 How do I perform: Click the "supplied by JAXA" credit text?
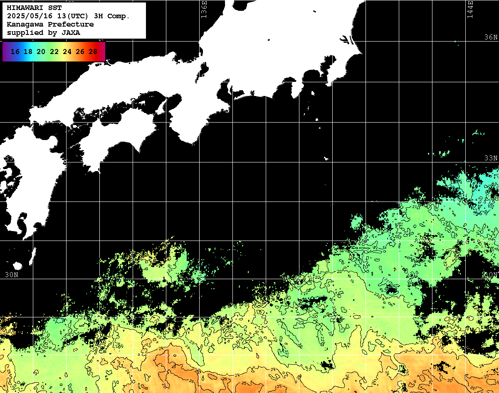tap(43, 32)
